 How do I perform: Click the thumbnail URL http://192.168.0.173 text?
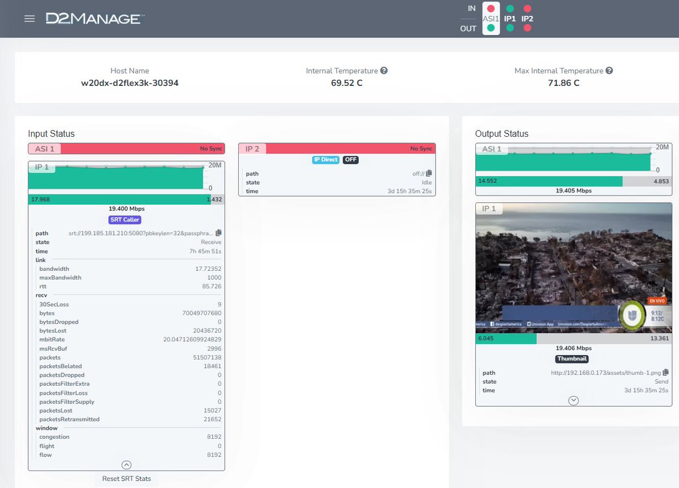(x=606, y=373)
